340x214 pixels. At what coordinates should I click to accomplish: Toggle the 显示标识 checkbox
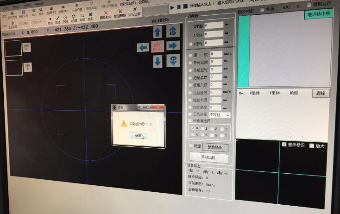[284, 145]
